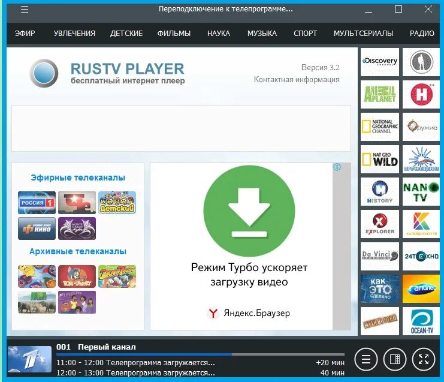Open the DuckTales archive thumbnail

pos(117,276)
